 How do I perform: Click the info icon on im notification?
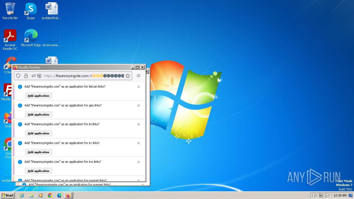coord(20,124)
